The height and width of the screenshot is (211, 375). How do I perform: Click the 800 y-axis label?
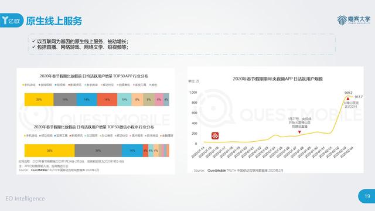click(x=194, y=103)
